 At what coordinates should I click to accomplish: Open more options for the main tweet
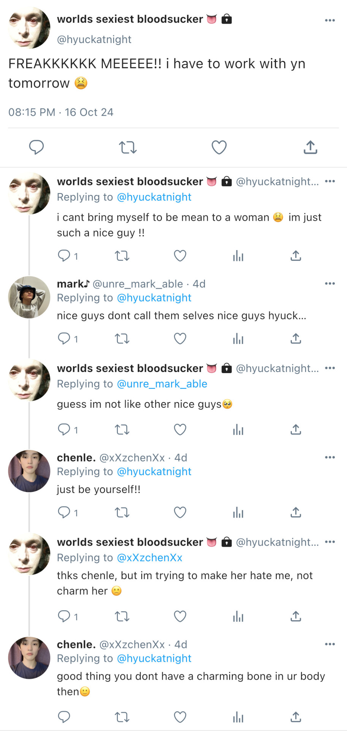330,20
